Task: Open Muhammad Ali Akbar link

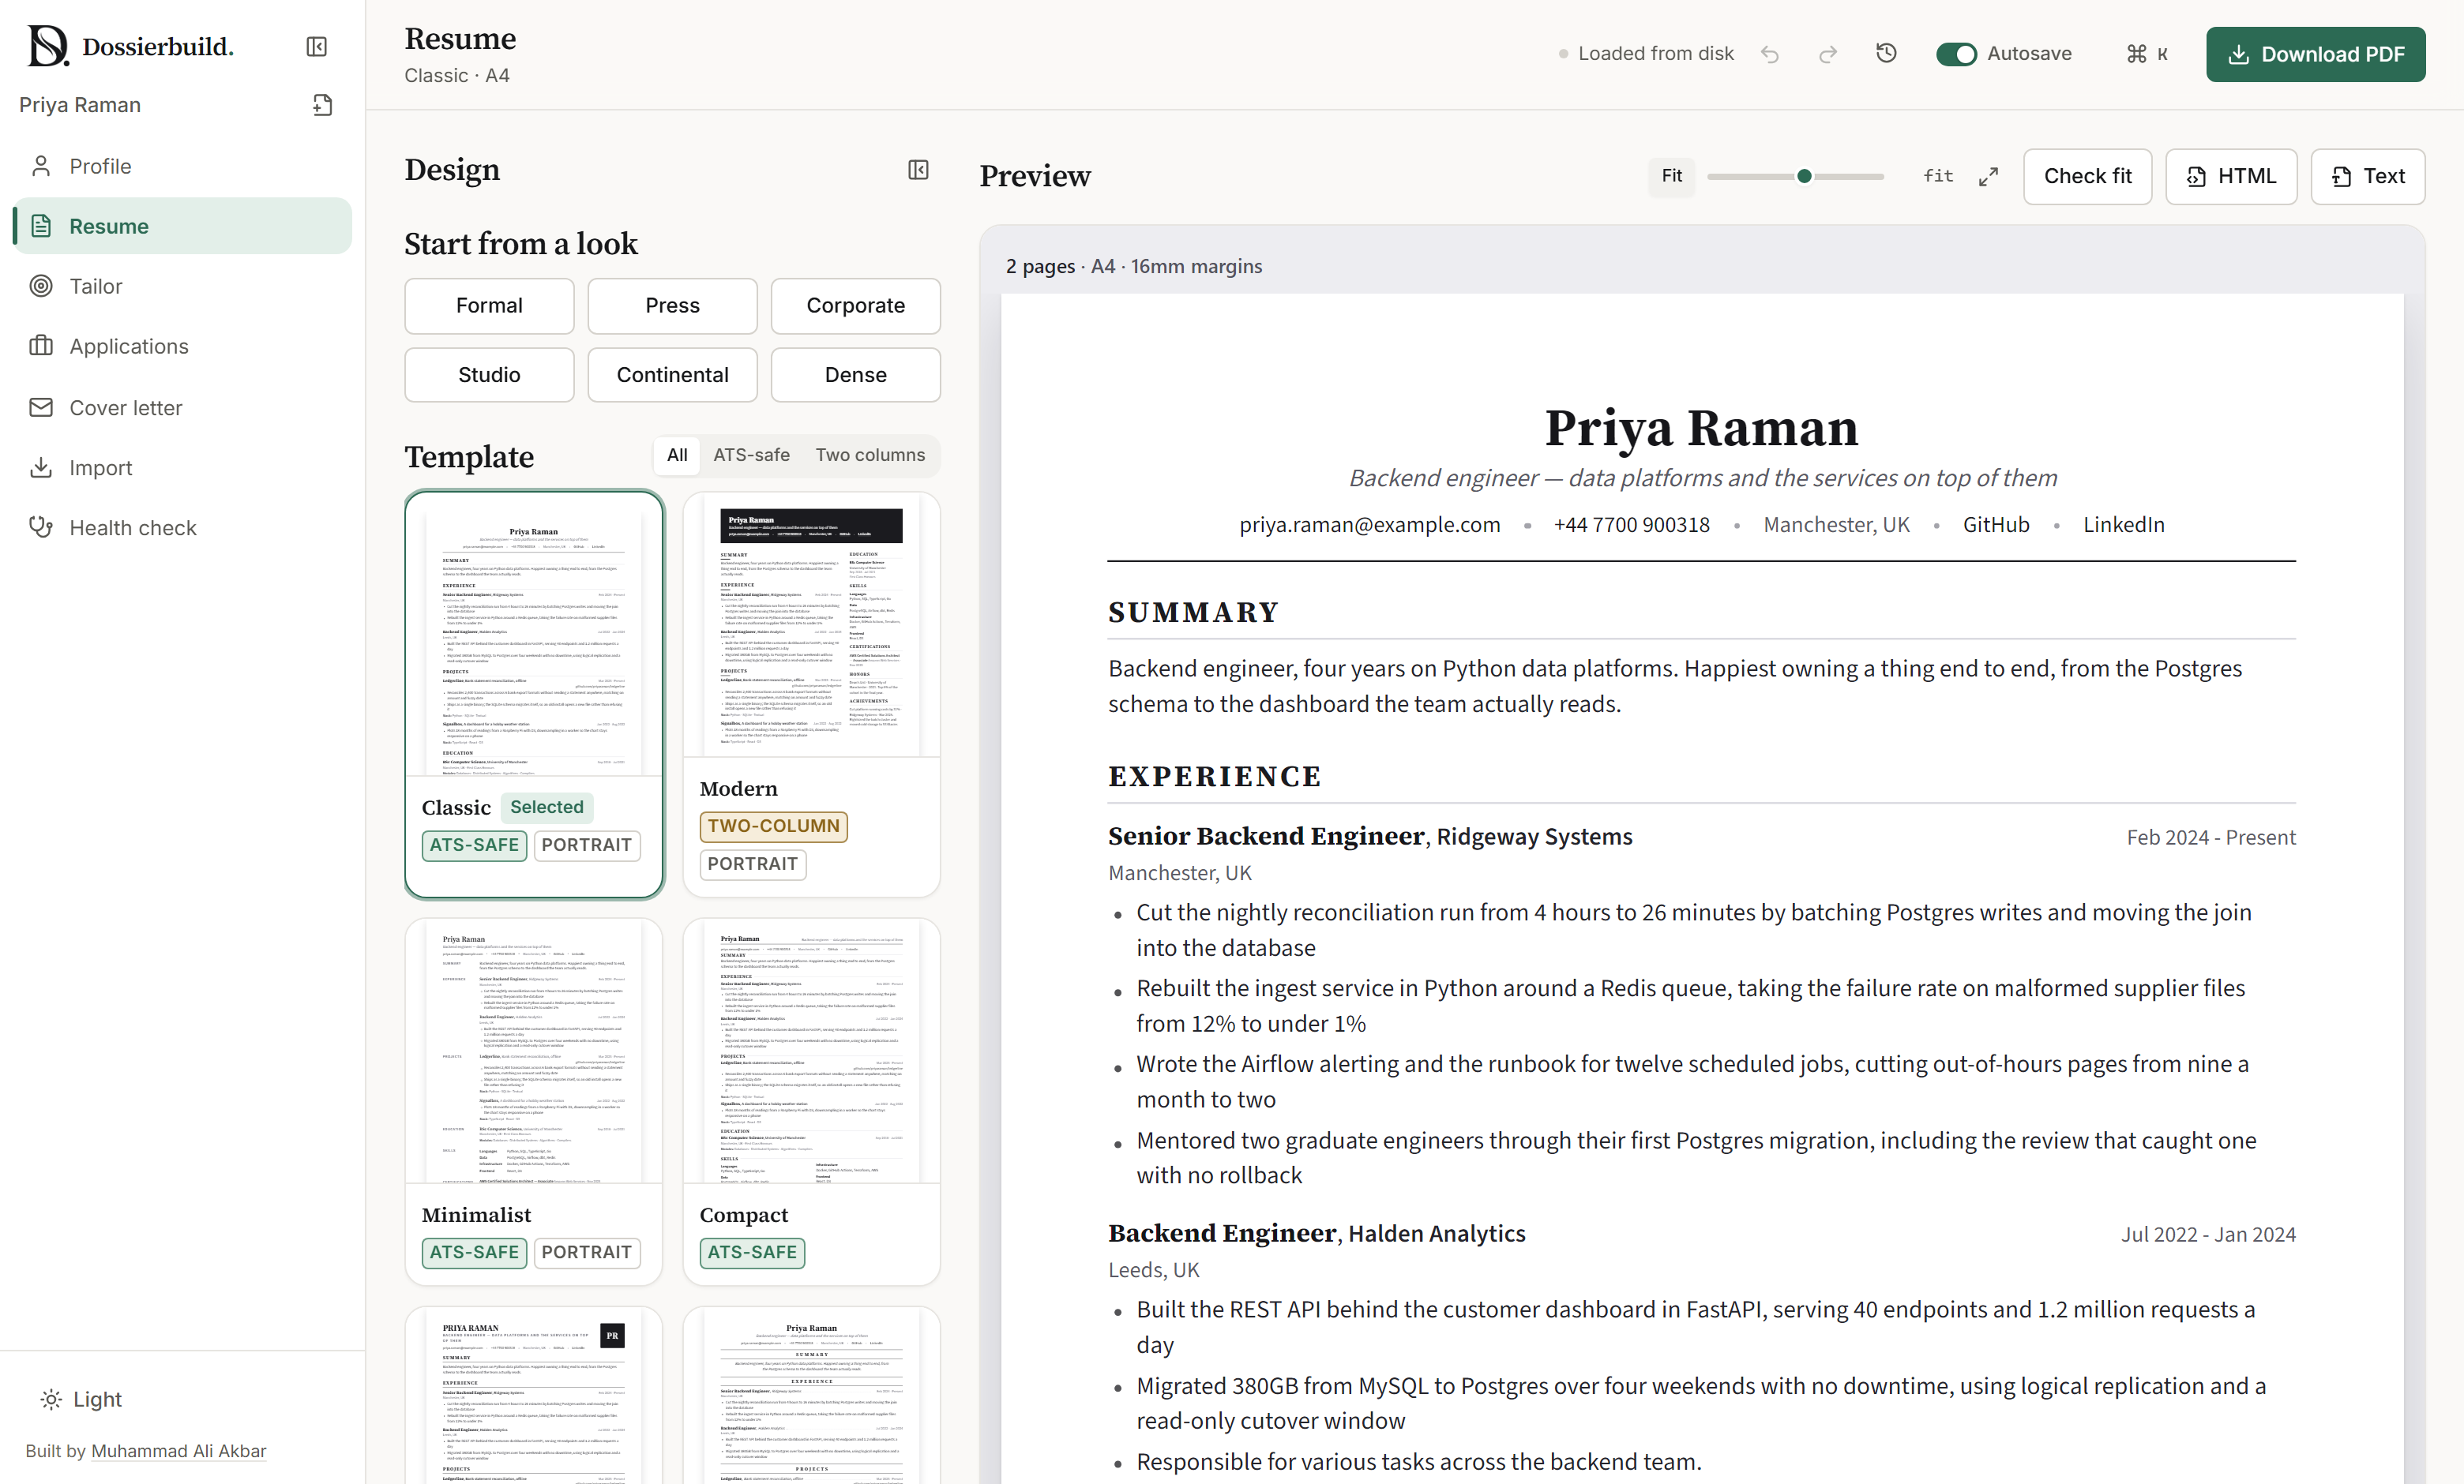Action: click(x=178, y=1451)
